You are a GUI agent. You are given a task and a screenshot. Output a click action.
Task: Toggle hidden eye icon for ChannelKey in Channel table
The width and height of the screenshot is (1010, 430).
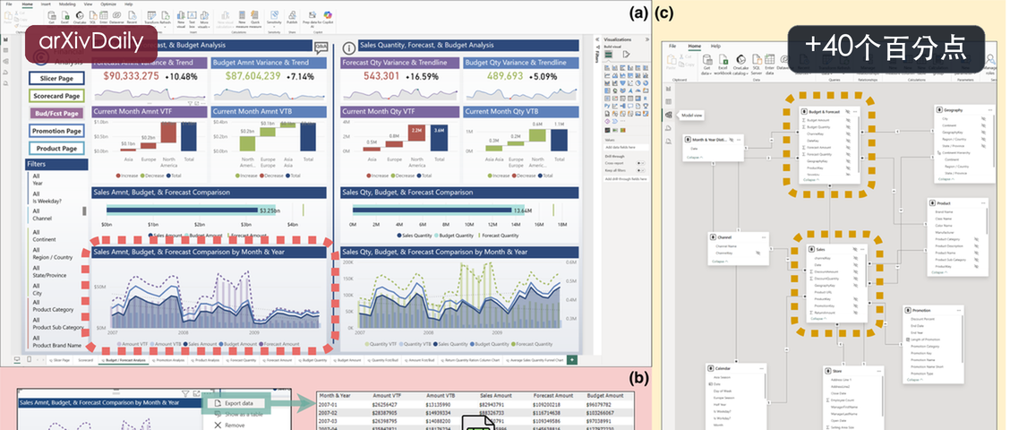click(x=758, y=253)
